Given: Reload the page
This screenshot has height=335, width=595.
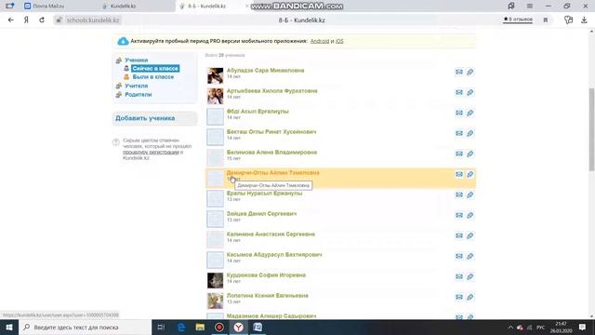Looking at the screenshot, I should [42, 20].
